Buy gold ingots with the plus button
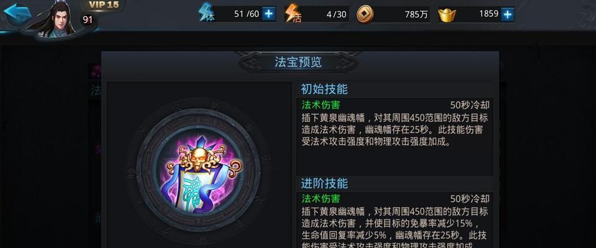 pyautogui.click(x=507, y=14)
